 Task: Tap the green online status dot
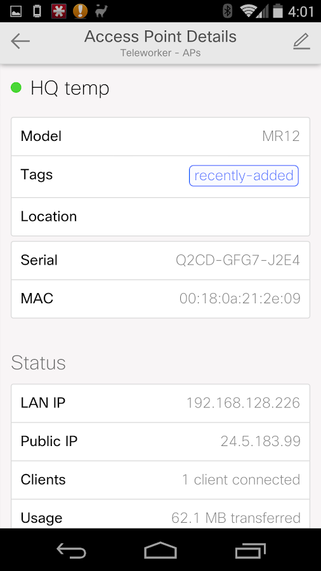click(16, 88)
